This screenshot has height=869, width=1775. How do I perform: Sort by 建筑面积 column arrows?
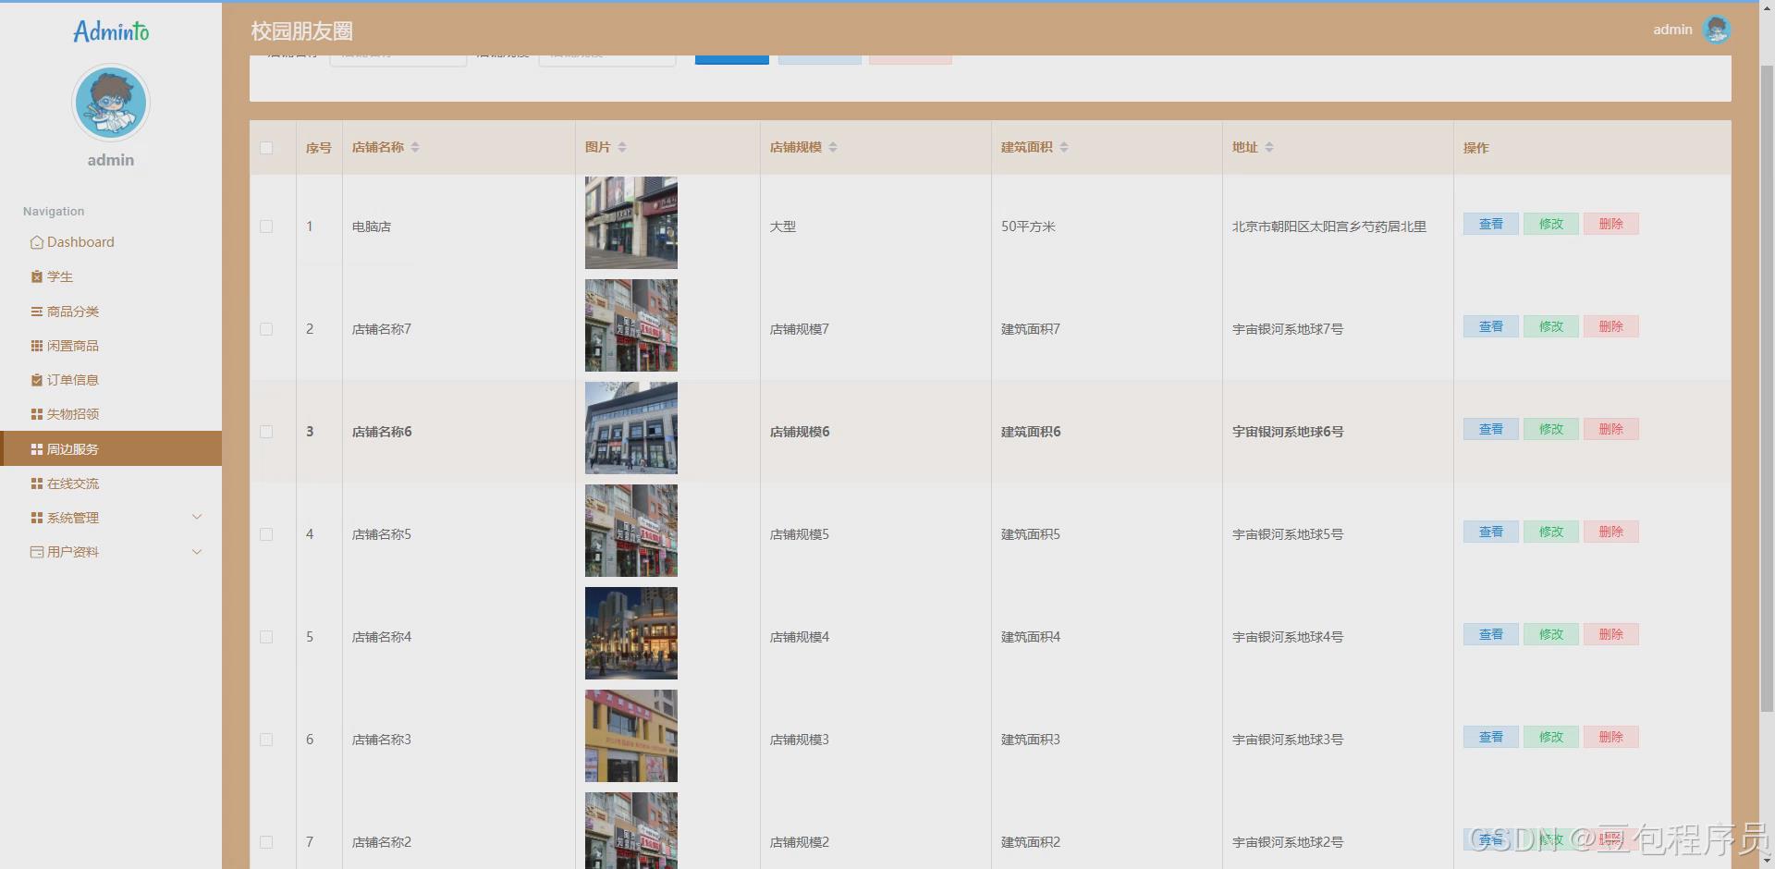coord(1064,147)
